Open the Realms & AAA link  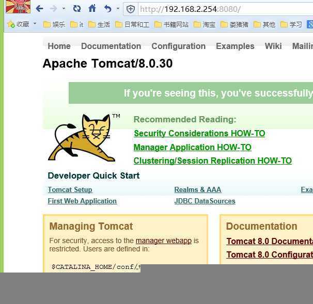198,189
